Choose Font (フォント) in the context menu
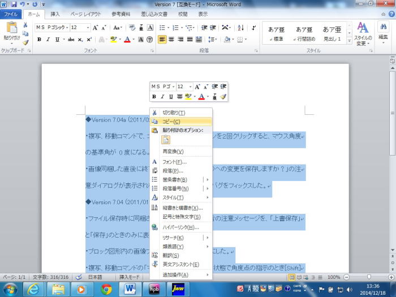The height and width of the screenshot is (297, 396). click(181, 162)
